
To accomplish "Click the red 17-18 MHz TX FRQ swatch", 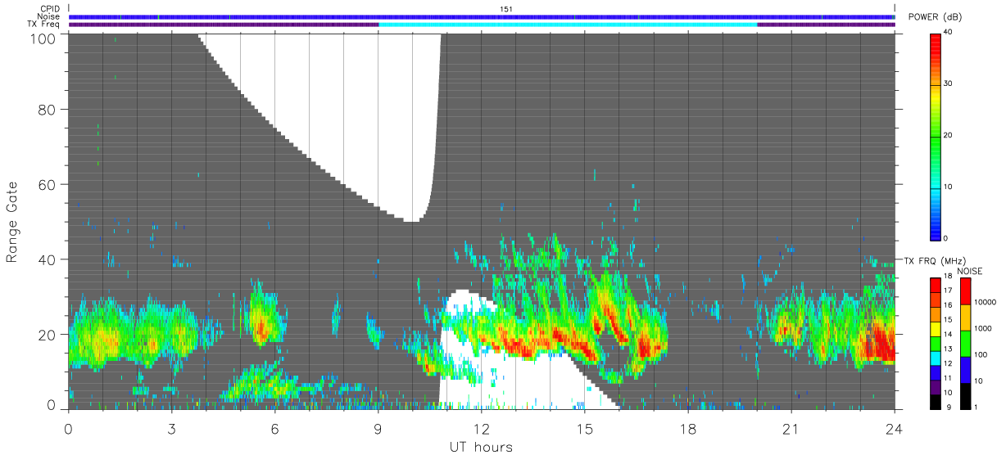I will pyautogui.click(x=936, y=284).
